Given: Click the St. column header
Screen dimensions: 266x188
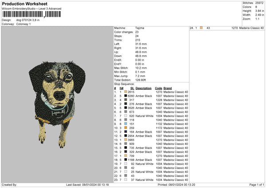Looking at the screenshot, I should [132, 88].
